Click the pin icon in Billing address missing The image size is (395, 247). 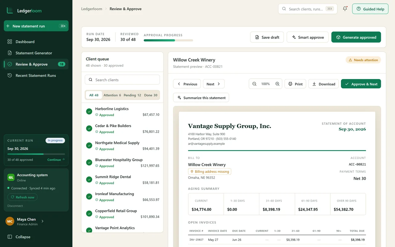[192, 172]
